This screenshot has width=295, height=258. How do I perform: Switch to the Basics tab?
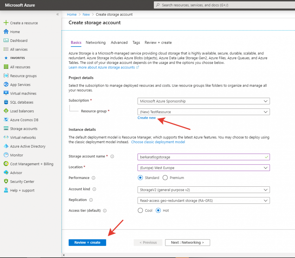tap(76, 43)
